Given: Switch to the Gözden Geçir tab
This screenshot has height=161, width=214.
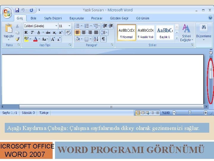Looking at the screenshot, I should (119, 18).
